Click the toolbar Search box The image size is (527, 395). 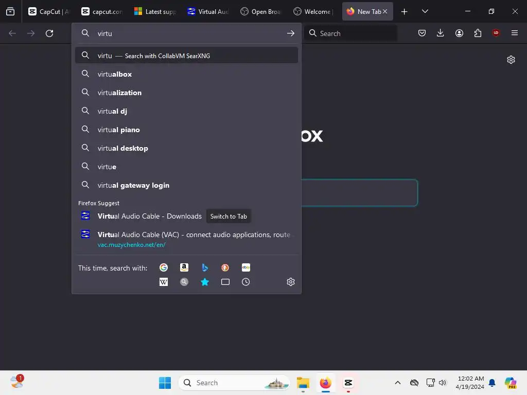pyautogui.click(x=350, y=33)
